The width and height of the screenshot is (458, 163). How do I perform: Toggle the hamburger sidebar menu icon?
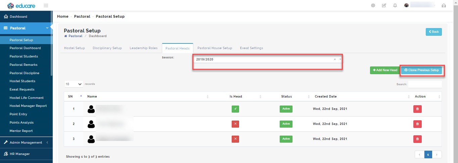[x=46, y=5]
